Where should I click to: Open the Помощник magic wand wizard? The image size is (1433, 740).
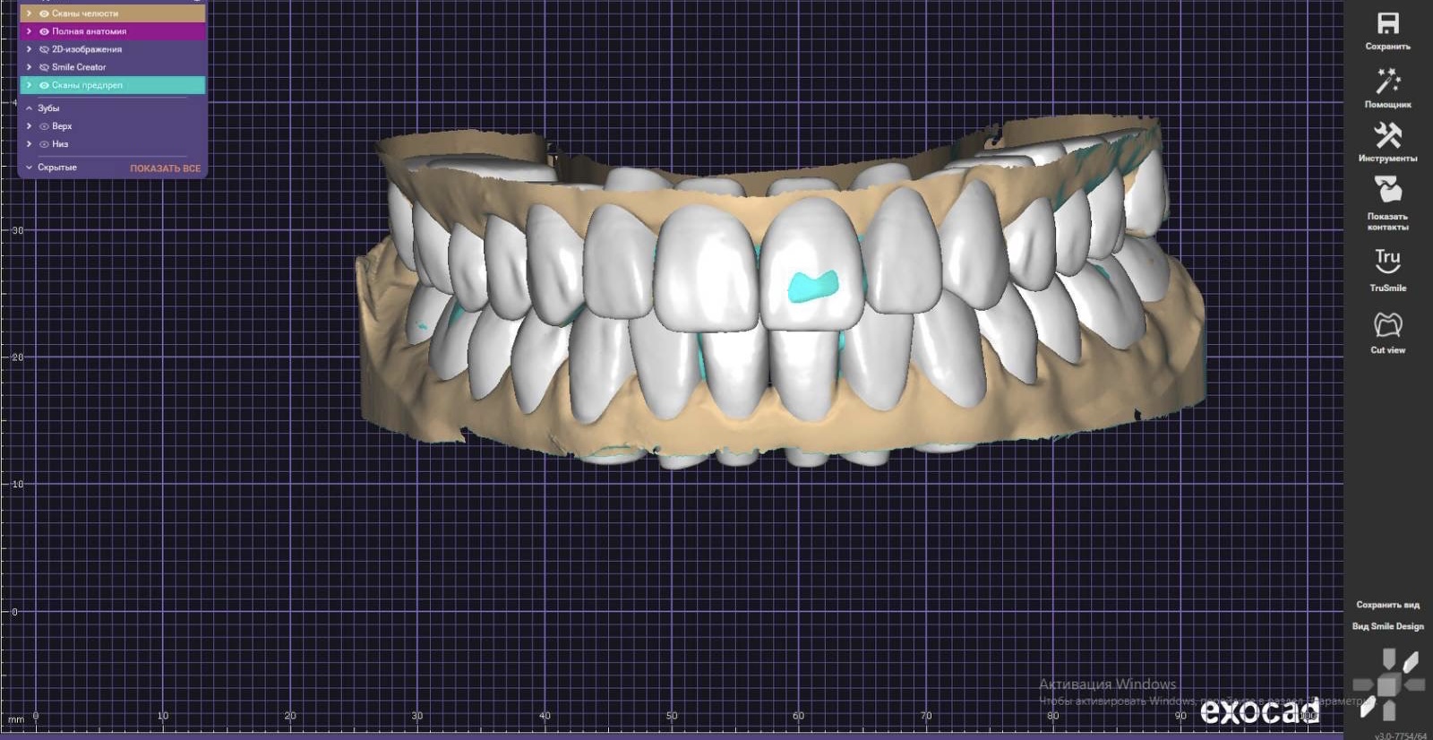pyautogui.click(x=1387, y=82)
